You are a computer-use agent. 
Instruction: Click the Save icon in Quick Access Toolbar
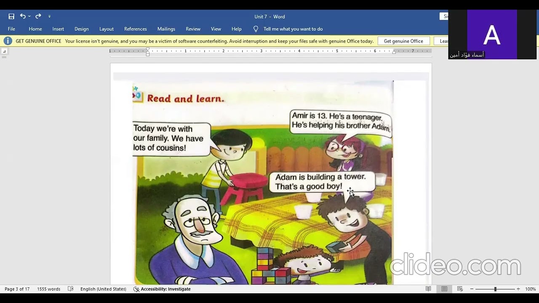[x=11, y=16]
